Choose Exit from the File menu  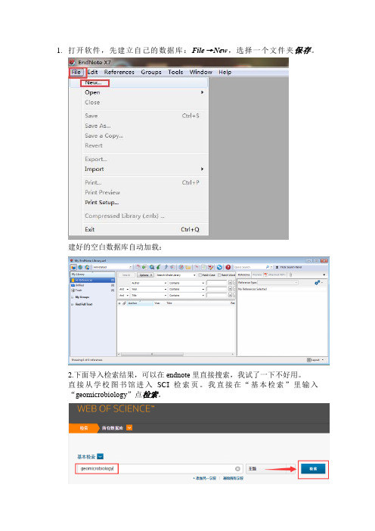(139, 230)
